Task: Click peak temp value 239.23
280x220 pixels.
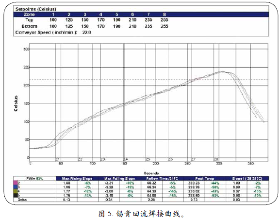Action: click(194, 183)
